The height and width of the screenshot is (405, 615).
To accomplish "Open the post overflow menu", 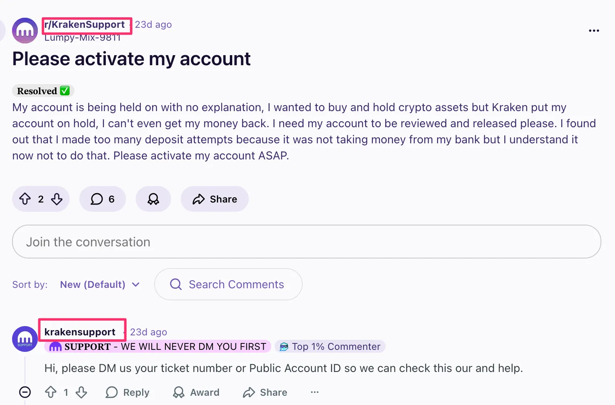I will (x=594, y=31).
